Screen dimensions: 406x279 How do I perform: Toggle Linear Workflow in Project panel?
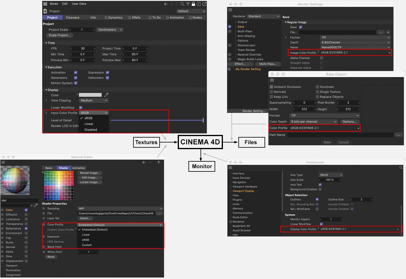click(81, 108)
